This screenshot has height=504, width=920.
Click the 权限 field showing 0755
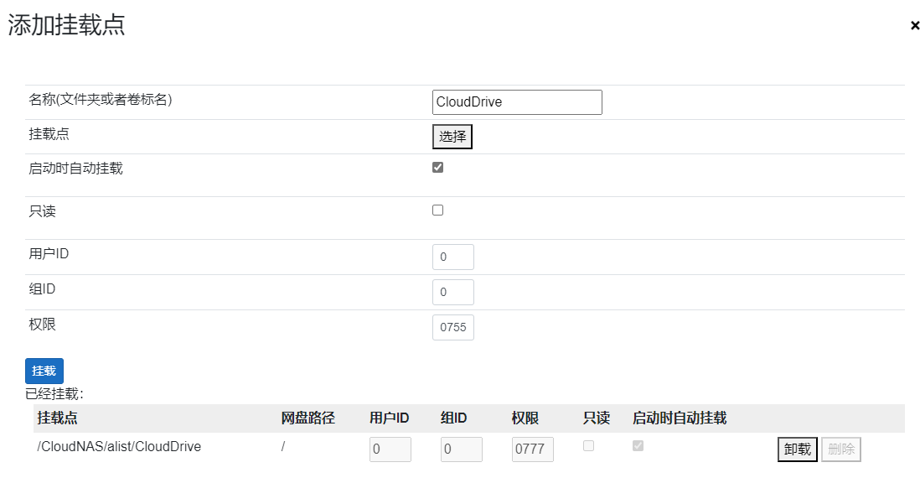[x=452, y=327]
